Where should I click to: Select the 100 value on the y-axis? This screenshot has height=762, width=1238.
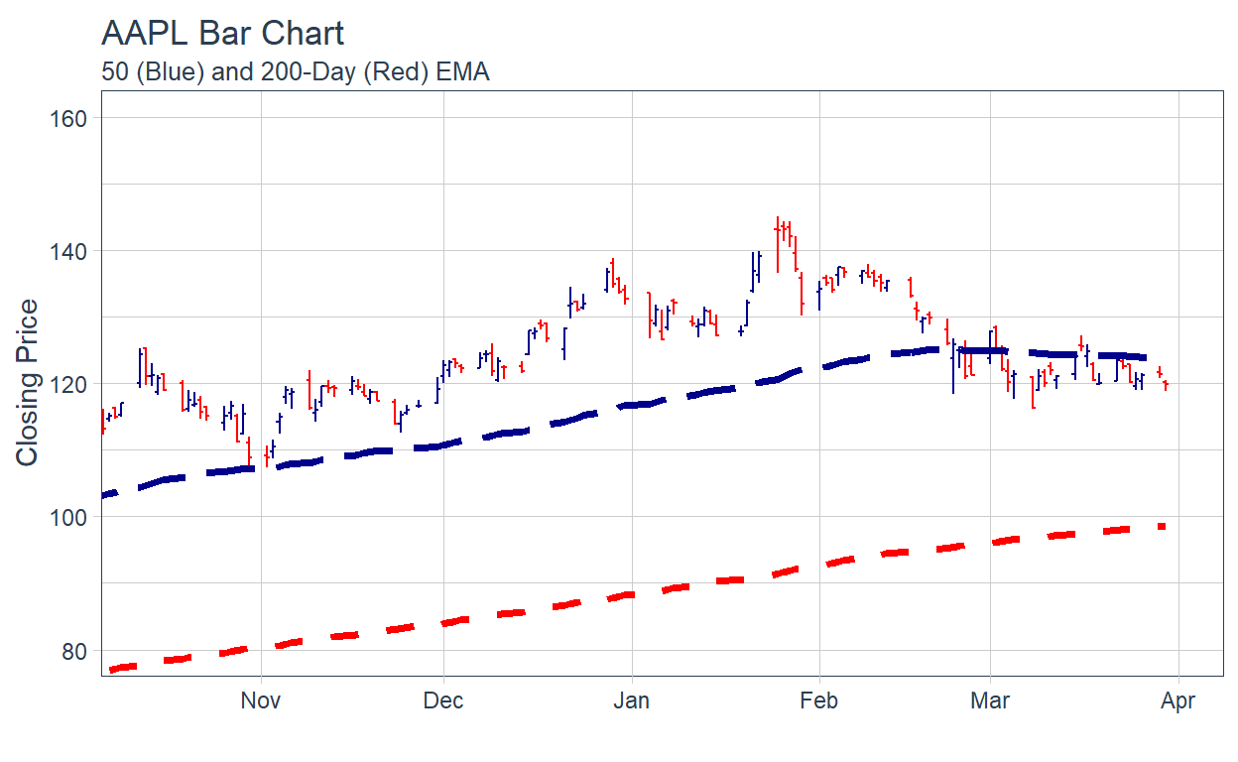(x=68, y=517)
